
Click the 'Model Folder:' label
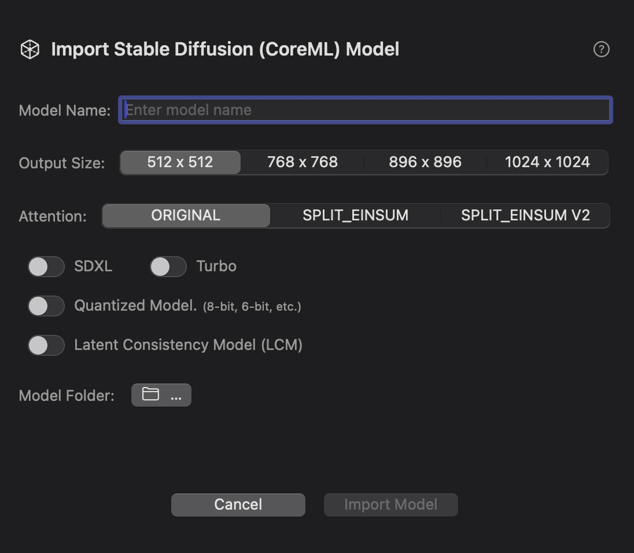click(67, 396)
